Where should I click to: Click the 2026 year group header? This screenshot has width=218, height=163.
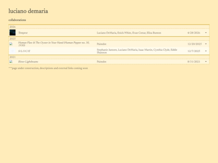click(x=109, y=27)
